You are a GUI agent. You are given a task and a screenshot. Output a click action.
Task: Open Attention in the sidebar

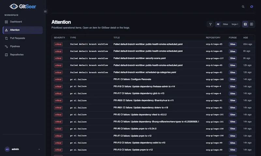click(23, 30)
